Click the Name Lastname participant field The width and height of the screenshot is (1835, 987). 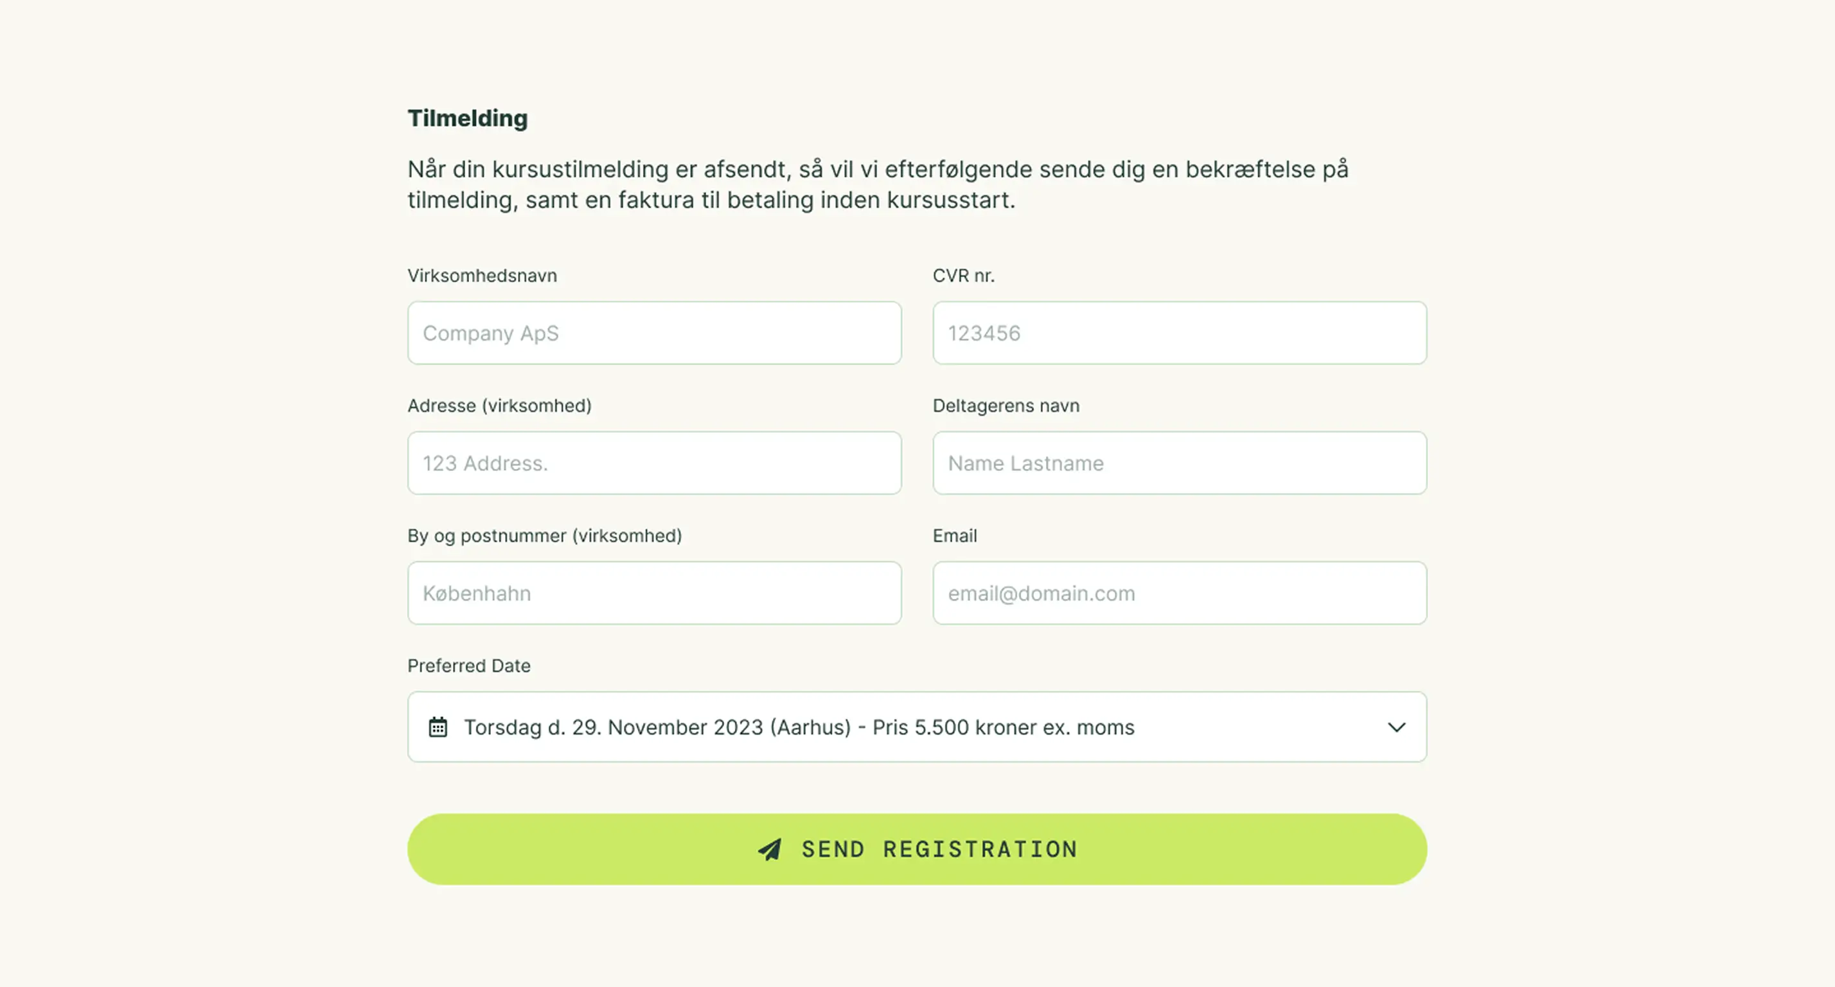click(1179, 463)
